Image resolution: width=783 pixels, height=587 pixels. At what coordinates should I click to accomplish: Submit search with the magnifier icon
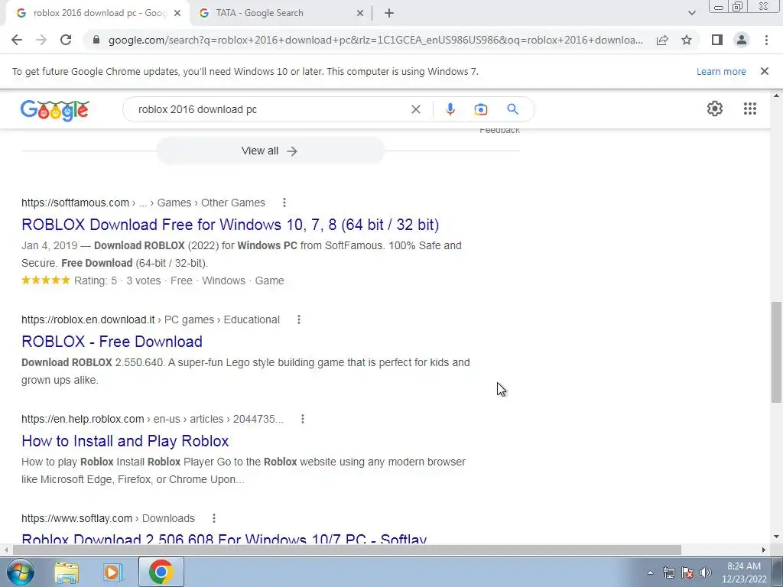coord(512,109)
